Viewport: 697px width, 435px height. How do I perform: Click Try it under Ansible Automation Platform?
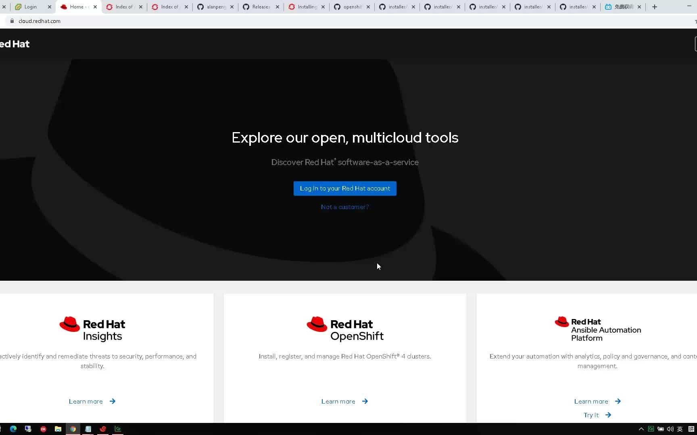point(591,415)
